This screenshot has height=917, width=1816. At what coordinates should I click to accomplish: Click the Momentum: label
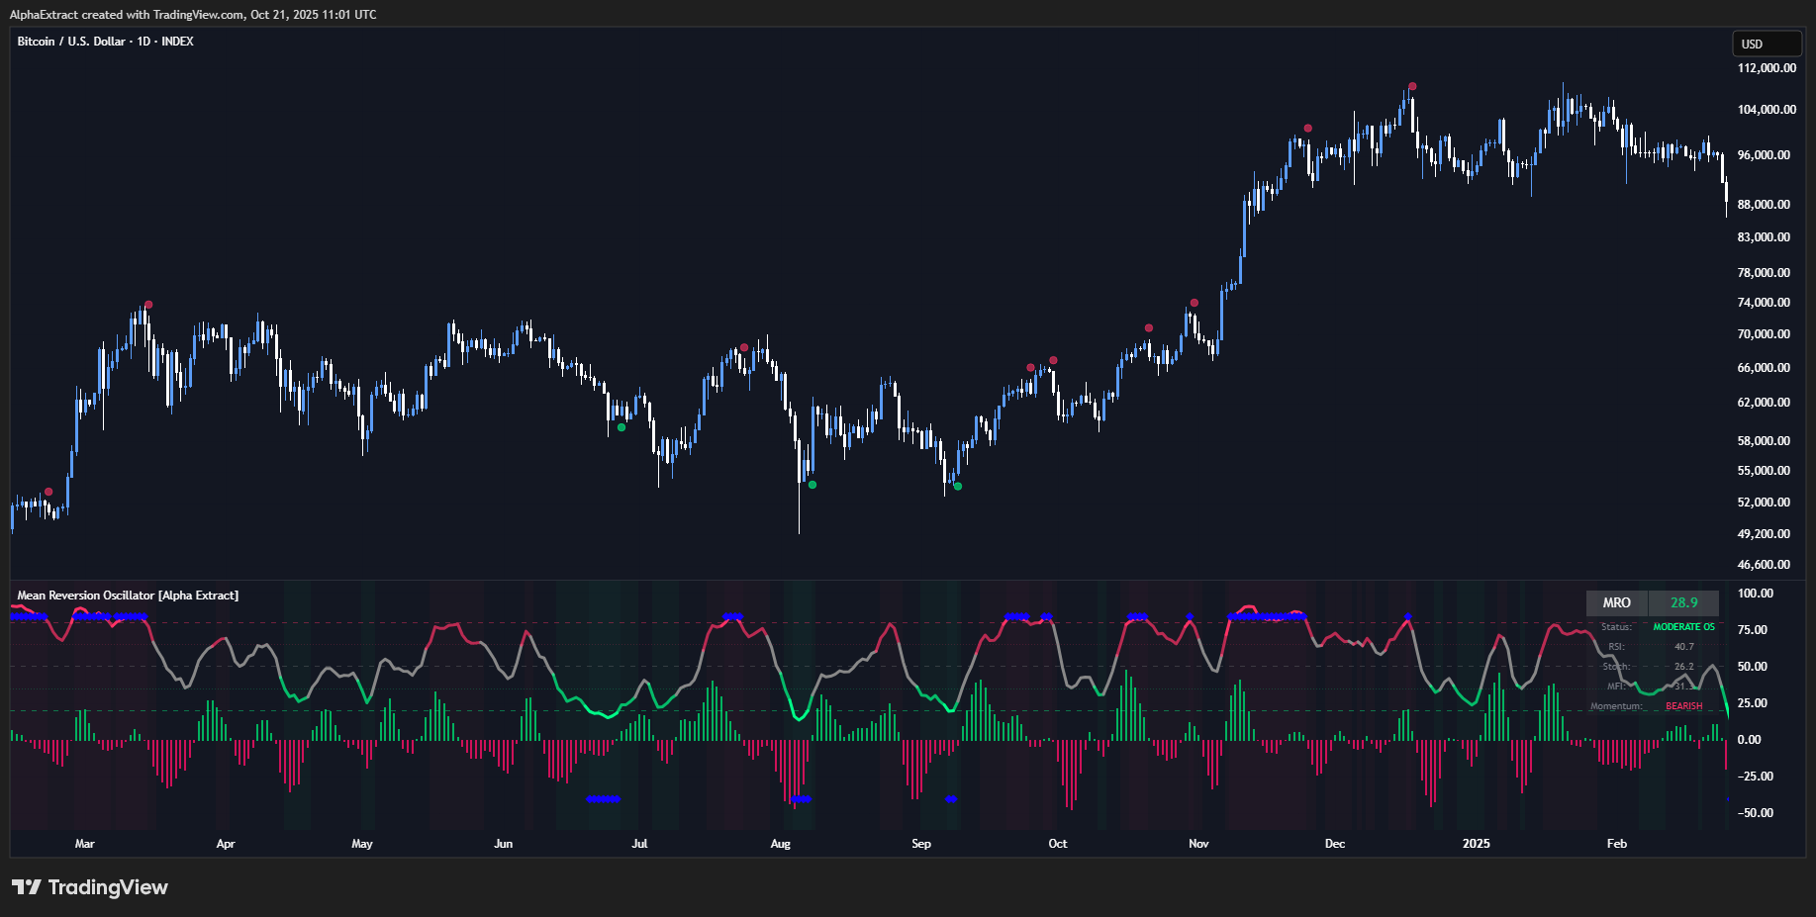(x=1616, y=706)
